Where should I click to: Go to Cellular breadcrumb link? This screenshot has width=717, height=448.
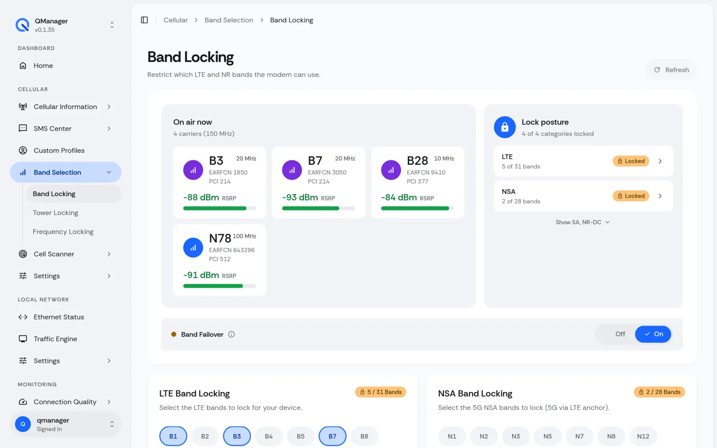coord(176,20)
